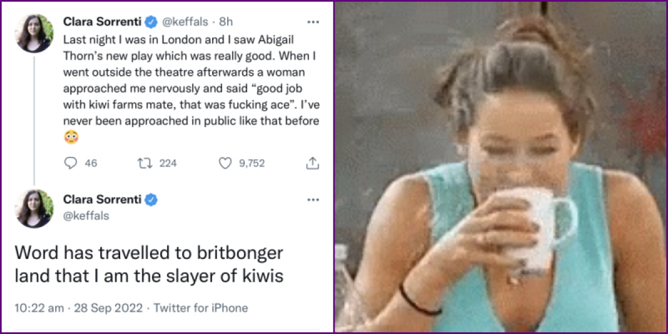Click the share upload icon

click(x=312, y=163)
